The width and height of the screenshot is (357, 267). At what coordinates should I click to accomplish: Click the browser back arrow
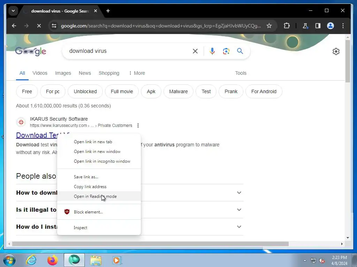[14, 26]
